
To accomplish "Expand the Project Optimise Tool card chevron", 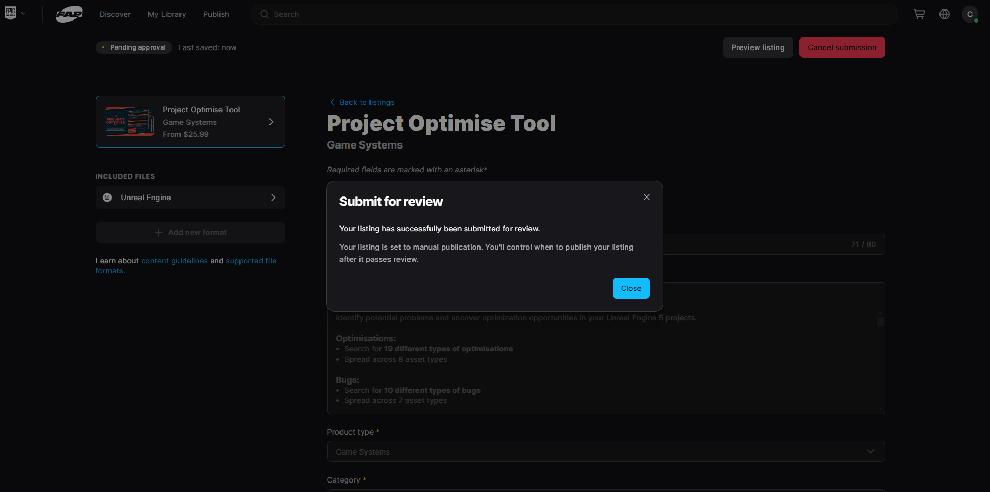I will [x=271, y=122].
